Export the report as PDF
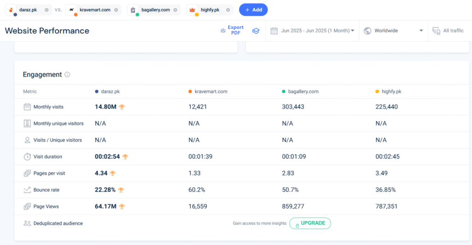Screen dimensions: 472x245 pos(232,30)
